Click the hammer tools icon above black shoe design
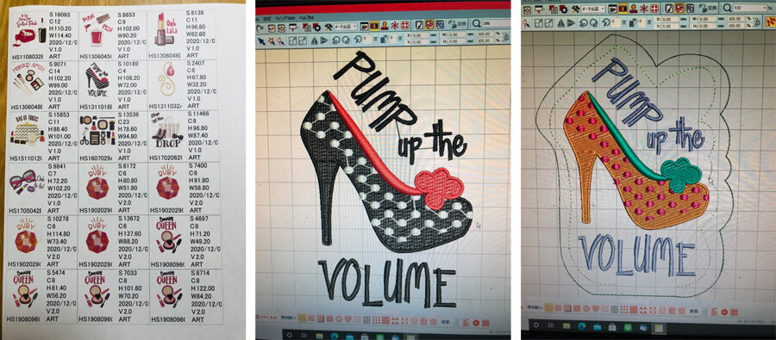 [329, 27]
